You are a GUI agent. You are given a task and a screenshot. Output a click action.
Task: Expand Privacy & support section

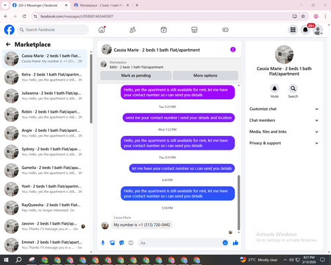click(284, 143)
